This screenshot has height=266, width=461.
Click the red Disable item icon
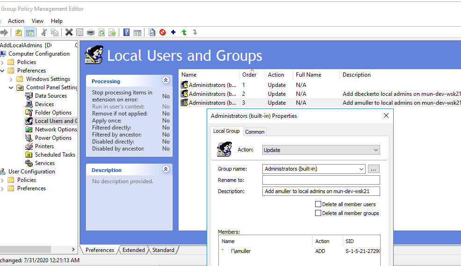(163, 32)
